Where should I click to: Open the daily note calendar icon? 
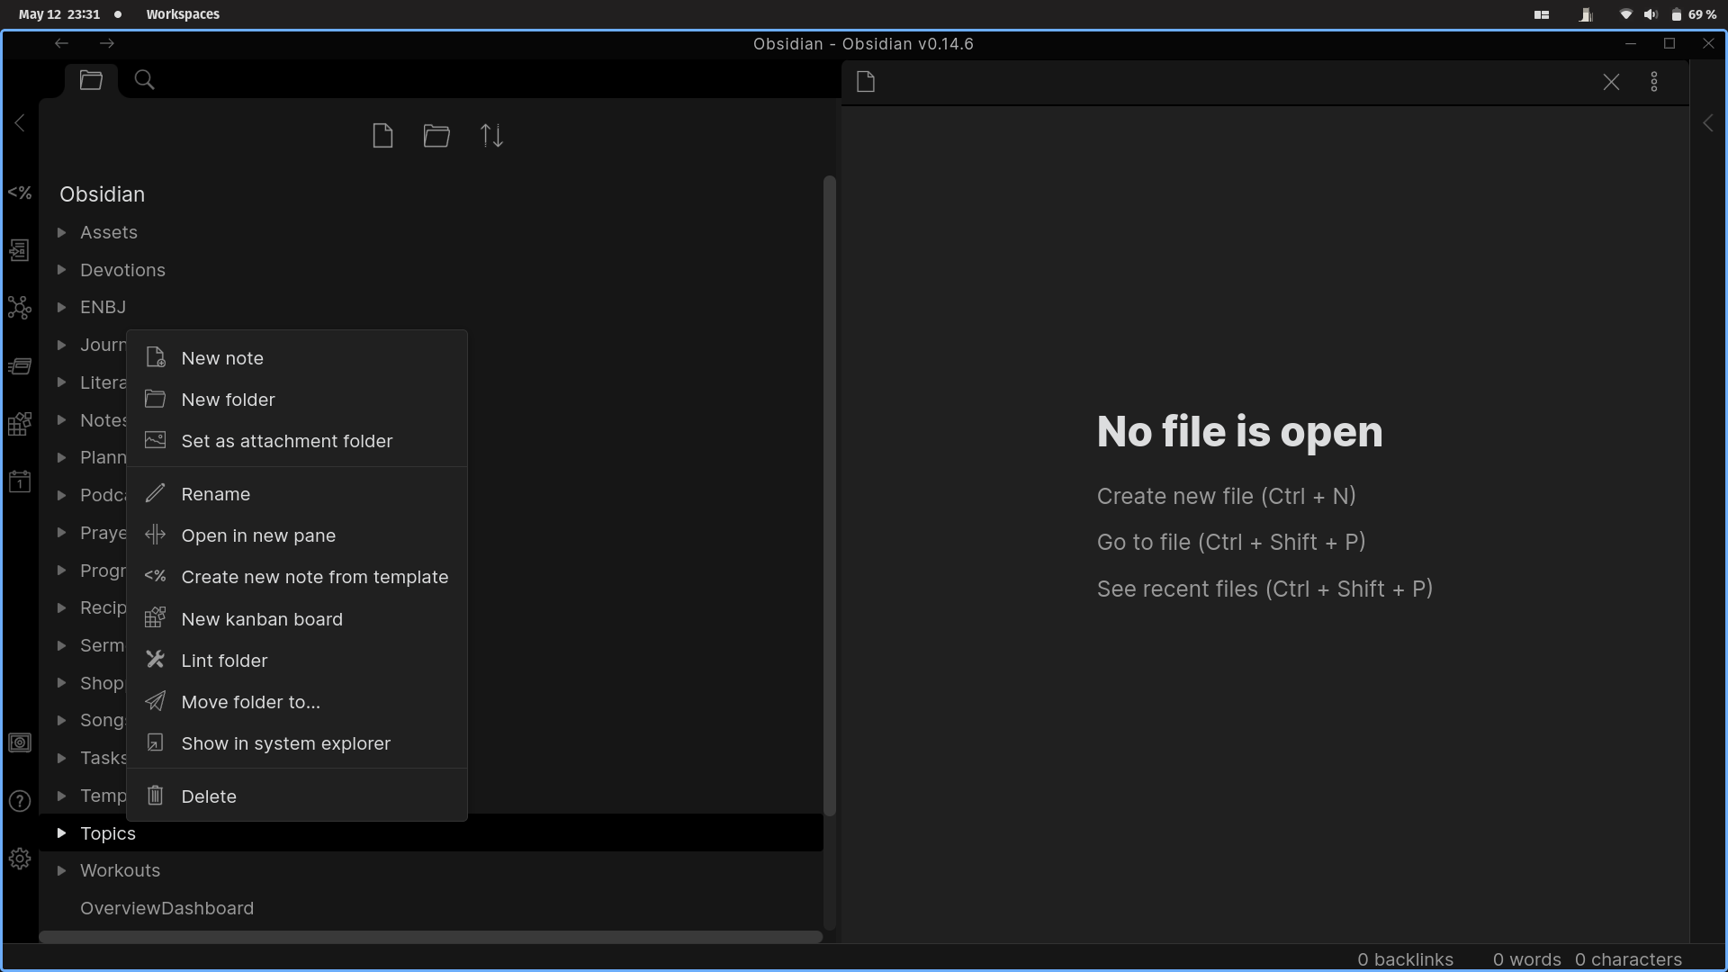[20, 481]
